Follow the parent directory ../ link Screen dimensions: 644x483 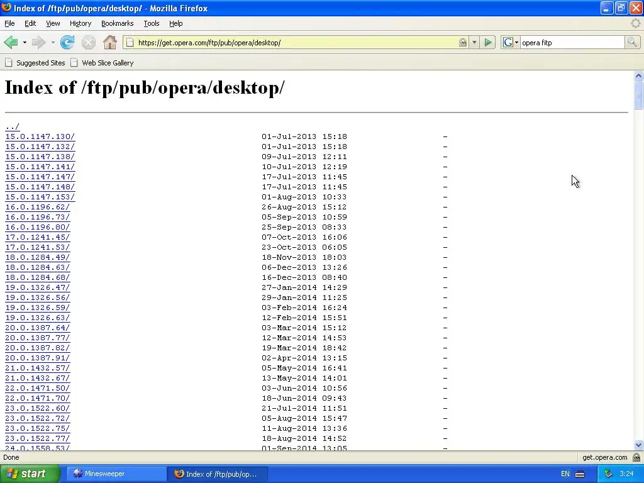point(13,126)
